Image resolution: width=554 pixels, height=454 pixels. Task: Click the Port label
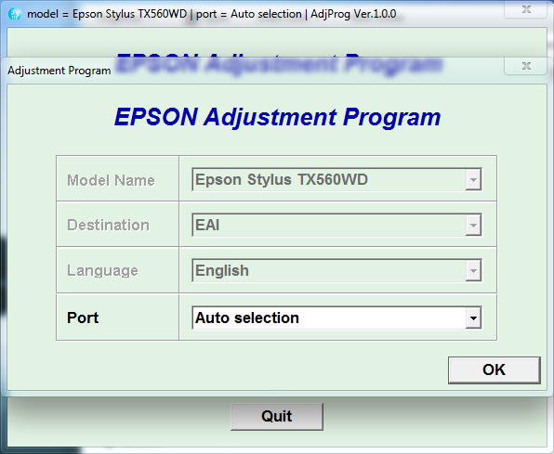click(x=83, y=318)
